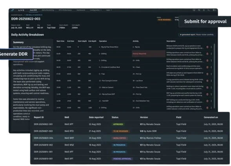Delete the 04:00 Drilling activity row
The height and width of the screenshot is (166, 231).
(207, 60)
